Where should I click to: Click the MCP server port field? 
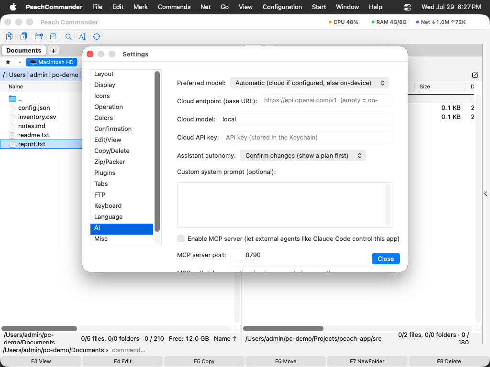click(x=247, y=255)
